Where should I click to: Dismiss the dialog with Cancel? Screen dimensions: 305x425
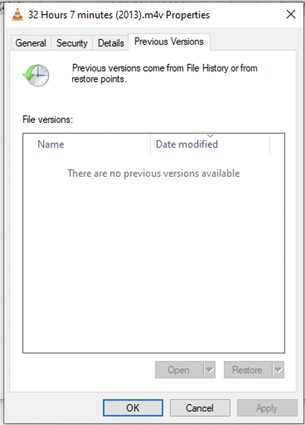200,408
